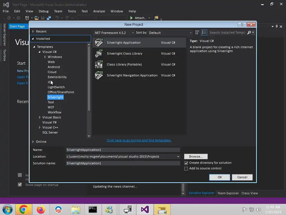This screenshot has width=286, height=215.
Task: Click the Solution name input field
Action: click(123, 163)
